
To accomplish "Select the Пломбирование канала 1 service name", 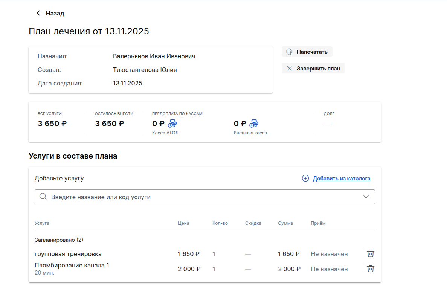I will [x=72, y=265].
